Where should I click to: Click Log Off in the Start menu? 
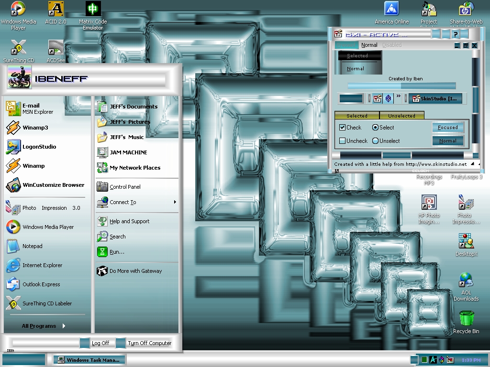(95, 343)
